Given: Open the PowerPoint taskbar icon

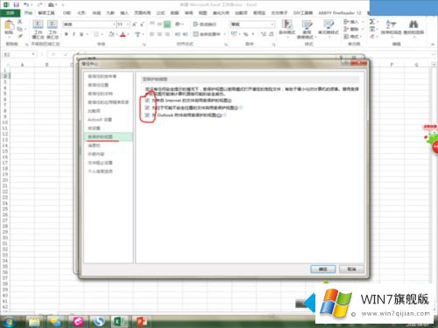Looking at the screenshot, I should [141, 322].
